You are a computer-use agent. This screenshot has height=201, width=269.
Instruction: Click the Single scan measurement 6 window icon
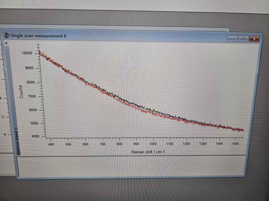coord(7,35)
